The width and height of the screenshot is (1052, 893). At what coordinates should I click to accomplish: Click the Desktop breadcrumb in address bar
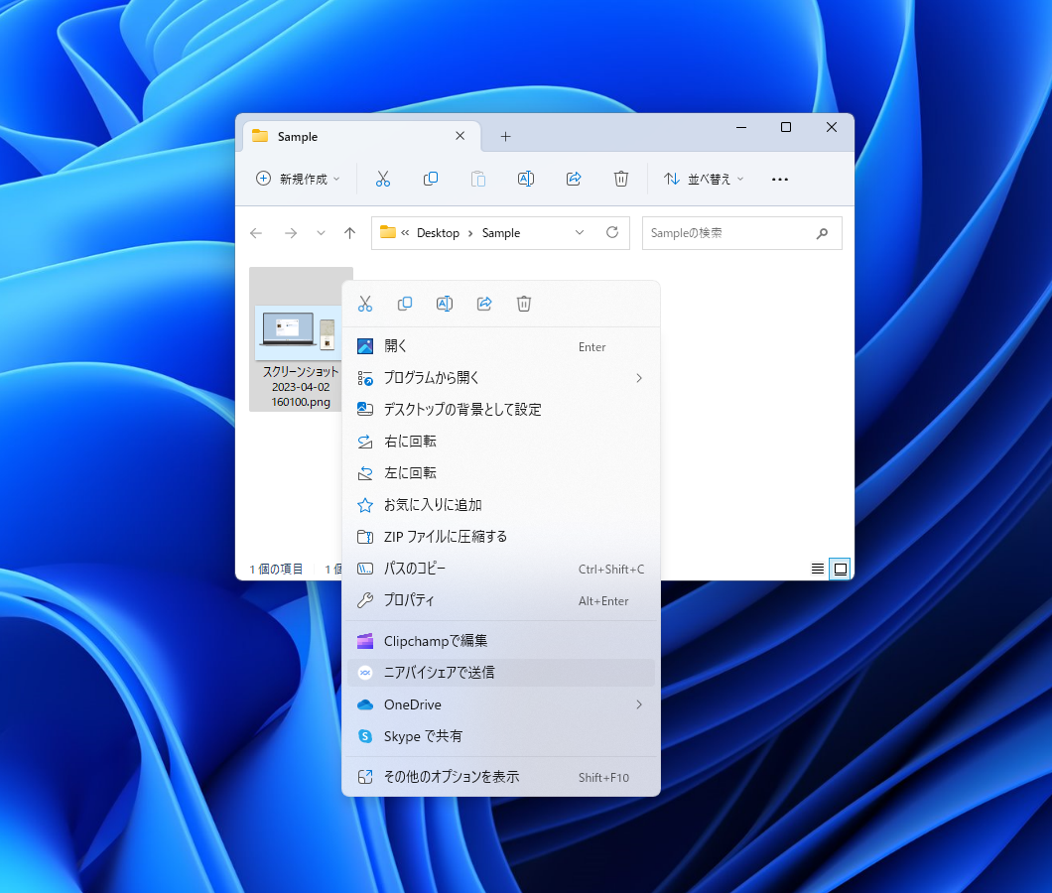[438, 233]
